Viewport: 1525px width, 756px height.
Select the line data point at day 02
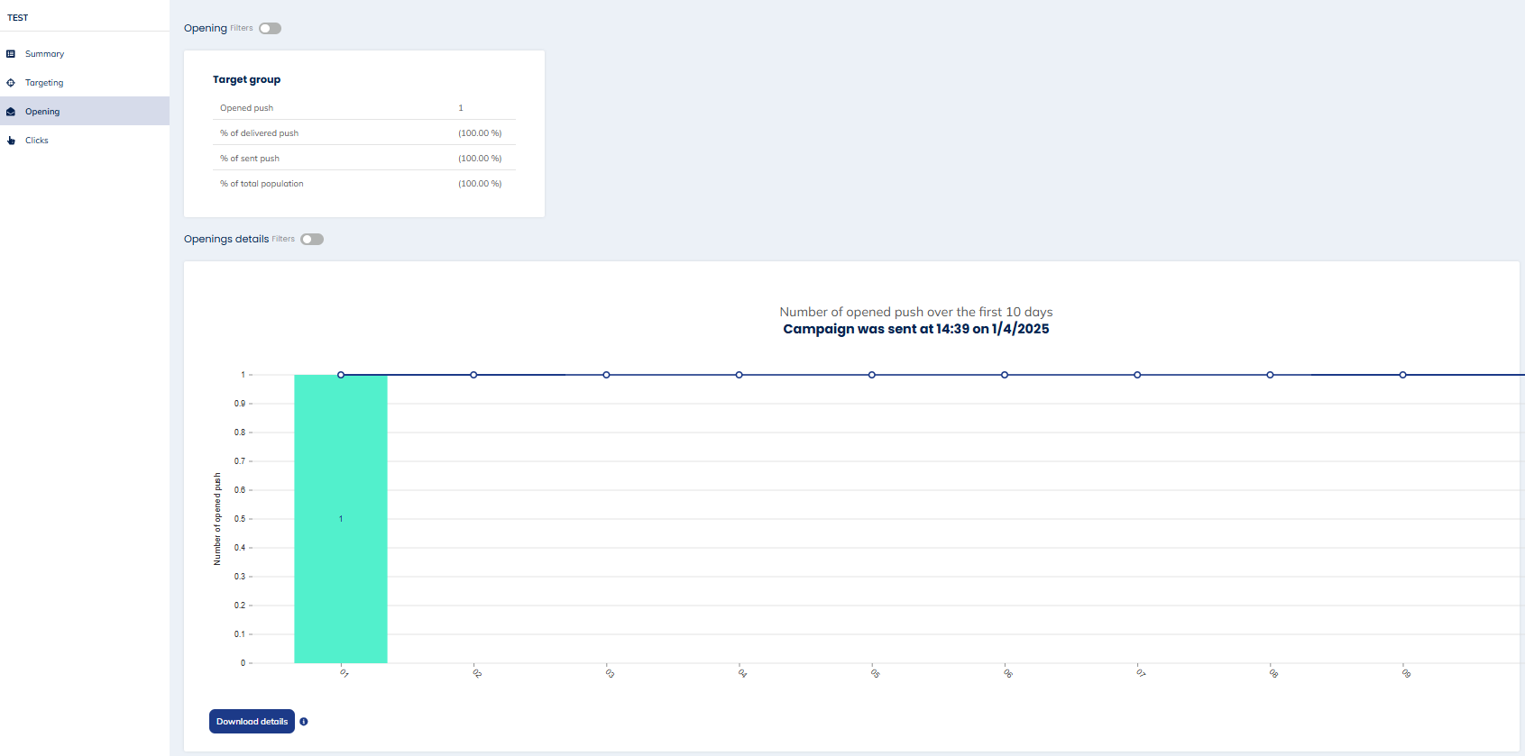pos(473,375)
